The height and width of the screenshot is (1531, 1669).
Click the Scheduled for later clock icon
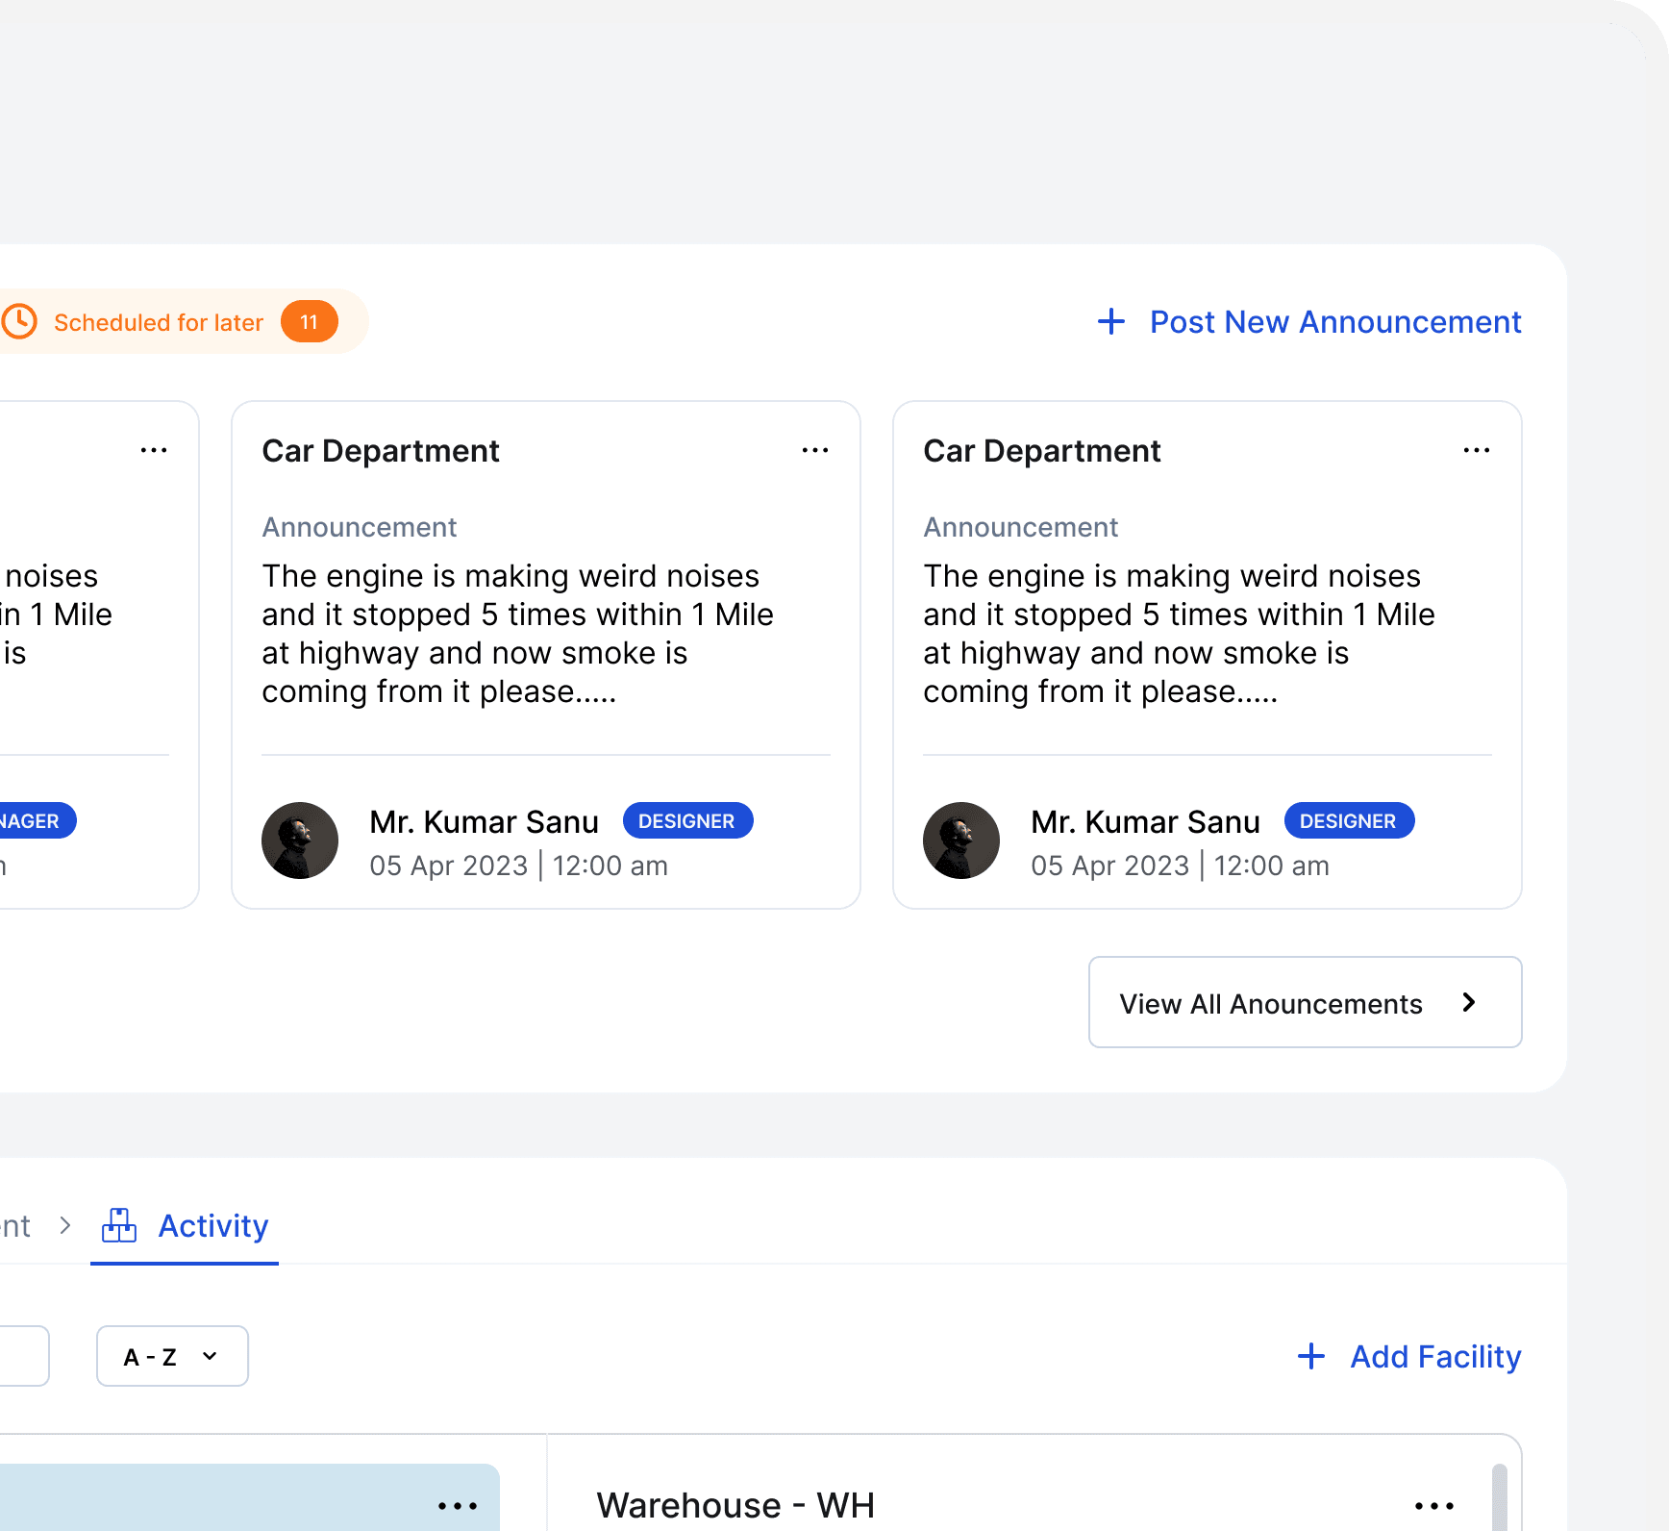pyautogui.click(x=21, y=321)
